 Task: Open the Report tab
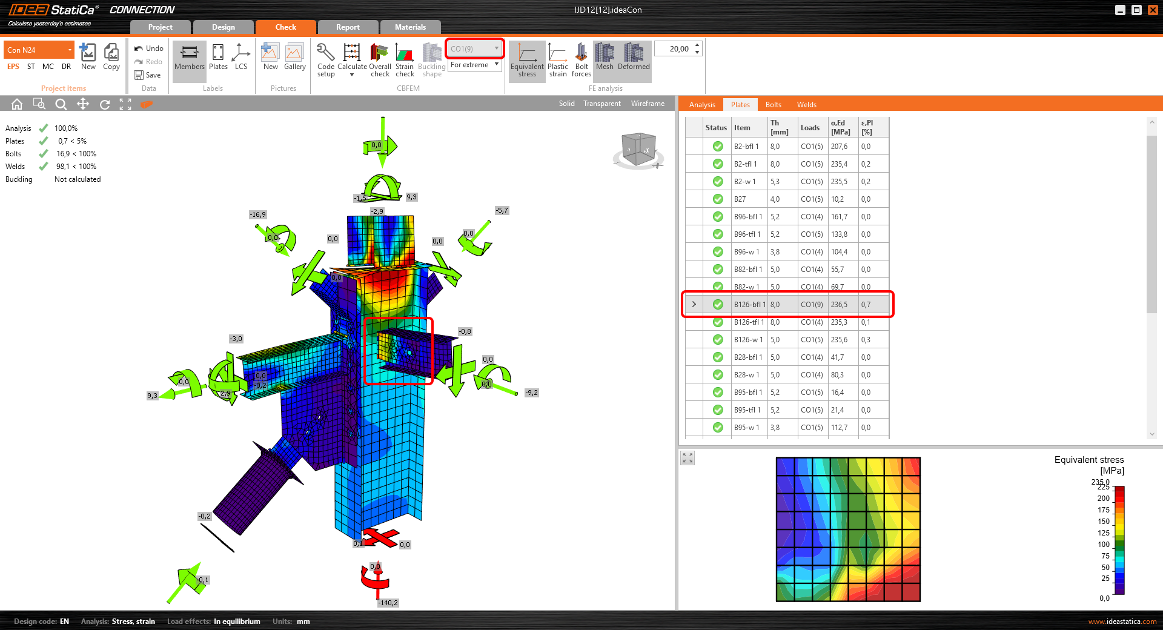348,27
